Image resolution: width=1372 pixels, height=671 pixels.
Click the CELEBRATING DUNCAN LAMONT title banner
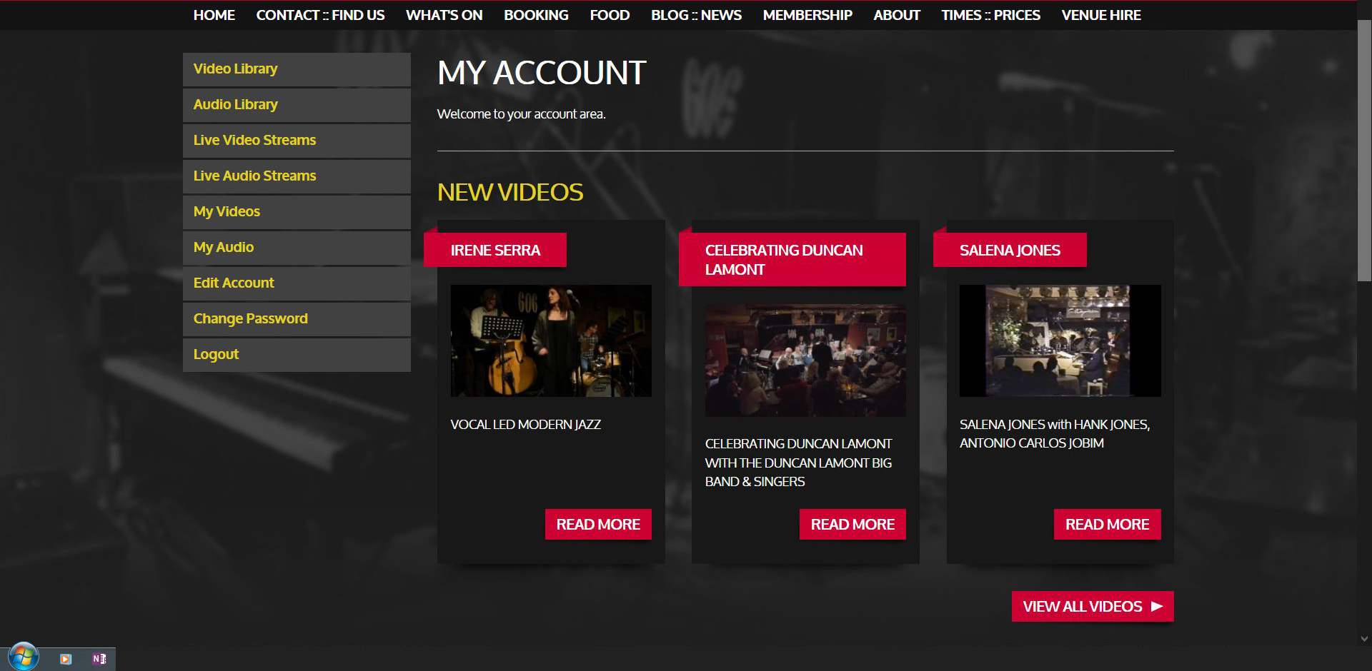[792, 259]
